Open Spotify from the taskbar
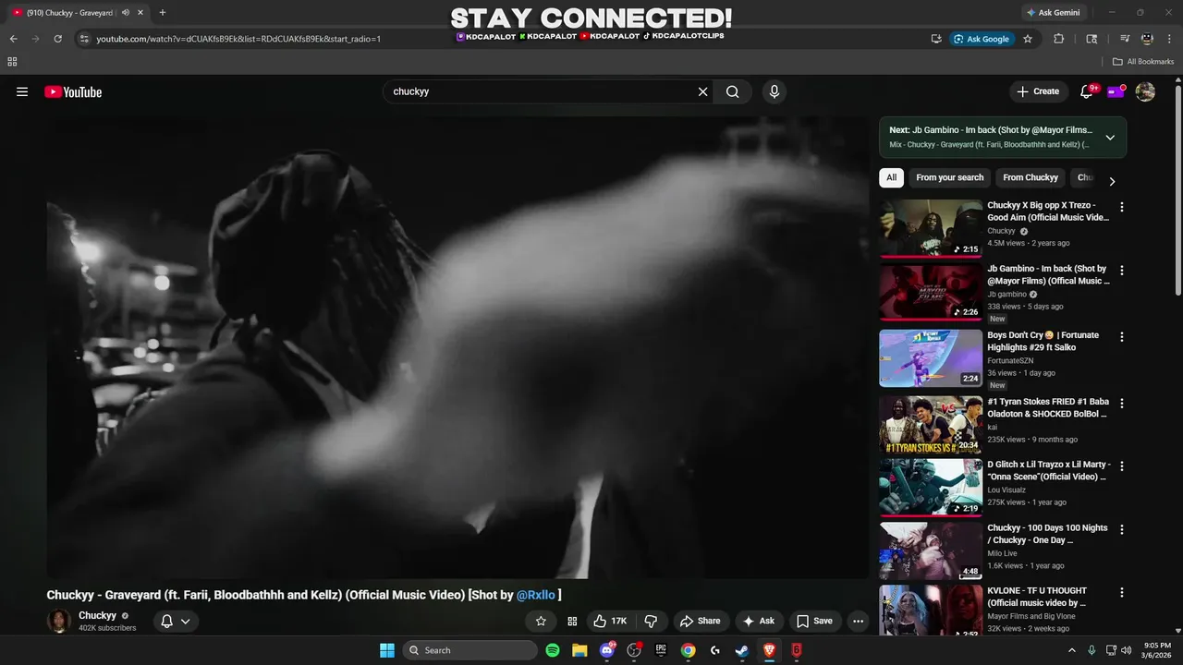 [x=553, y=650]
